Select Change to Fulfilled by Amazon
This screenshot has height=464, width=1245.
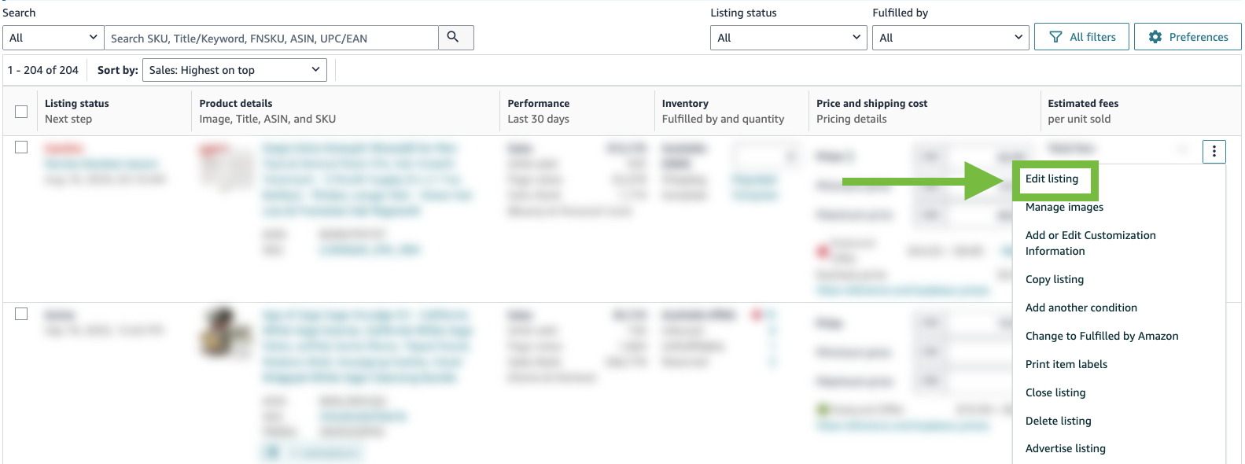click(1101, 336)
